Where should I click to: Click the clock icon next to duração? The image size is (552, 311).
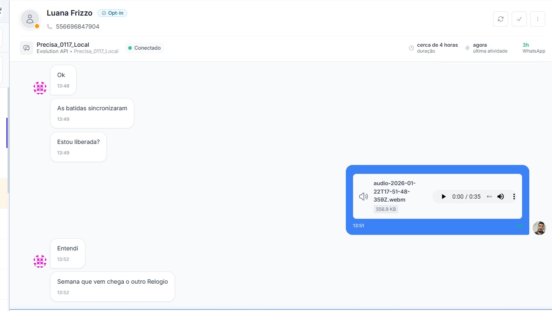click(411, 48)
